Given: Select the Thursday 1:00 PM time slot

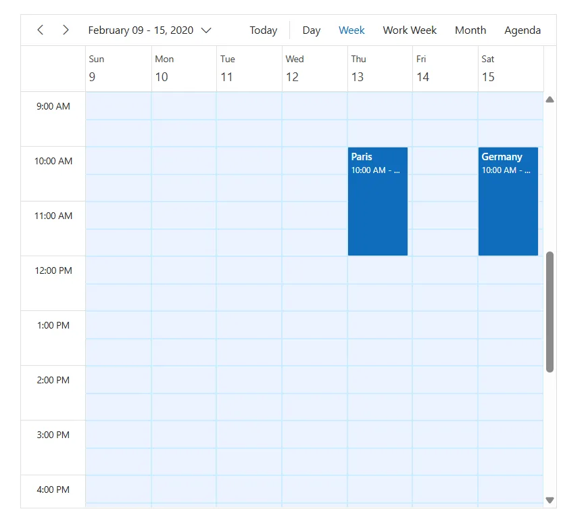Looking at the screenshot, I should [x=380, y=325].
